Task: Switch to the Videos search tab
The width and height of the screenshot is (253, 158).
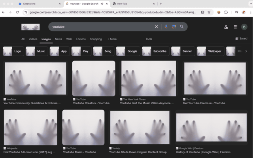Action: pos(33,39)
